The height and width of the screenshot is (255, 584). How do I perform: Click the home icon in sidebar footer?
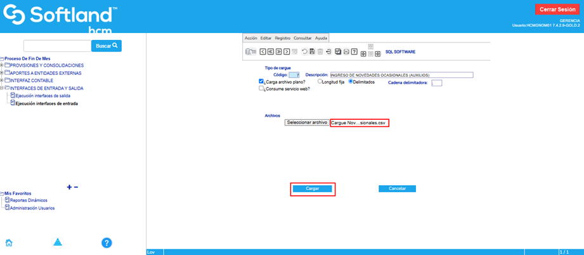(x=9, y=242)
